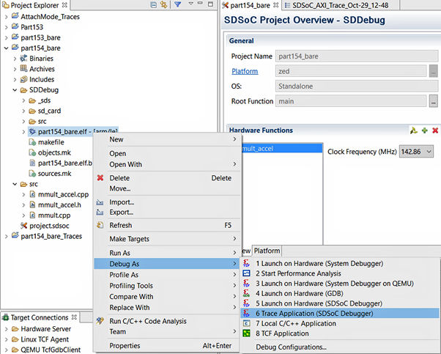441x354 pixels.
Task: Click the Export icon in context menu
Action: 100,212
